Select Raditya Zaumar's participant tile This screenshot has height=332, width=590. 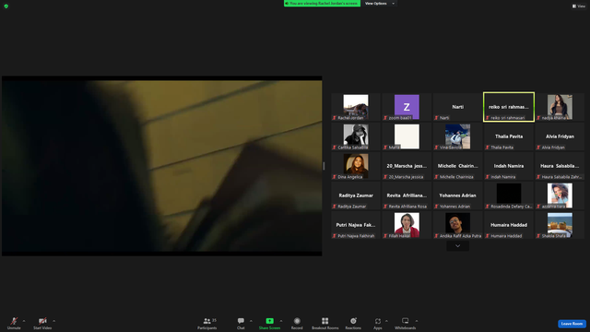(356, 196)
